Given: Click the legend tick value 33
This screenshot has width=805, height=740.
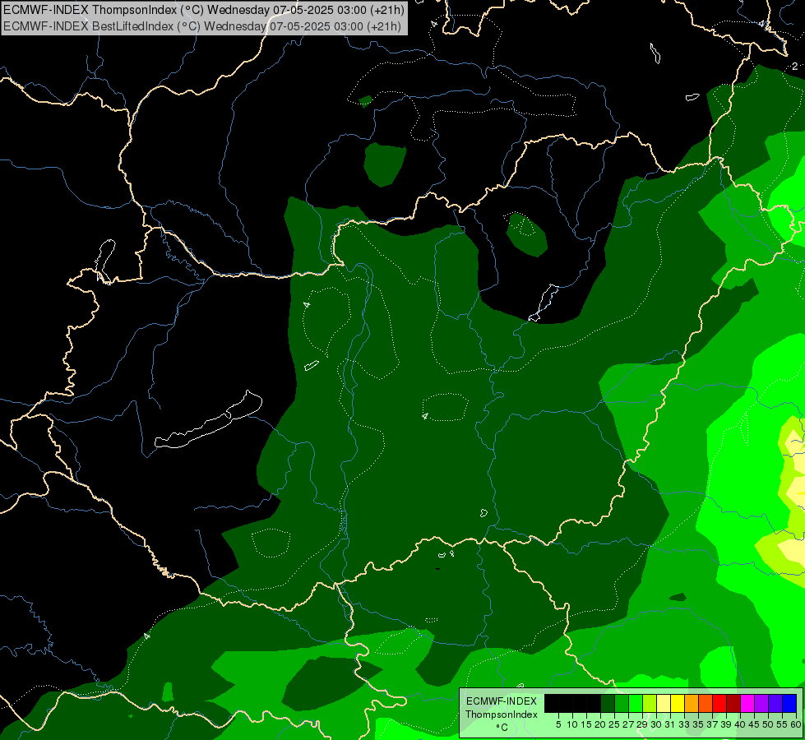Looking at the screenshot, I should coord(684,724).
